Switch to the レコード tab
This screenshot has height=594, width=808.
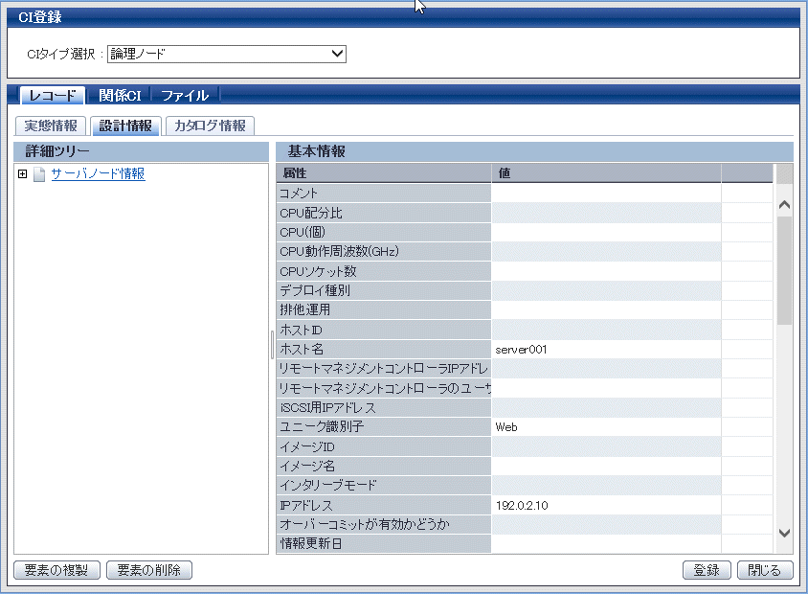52,95
